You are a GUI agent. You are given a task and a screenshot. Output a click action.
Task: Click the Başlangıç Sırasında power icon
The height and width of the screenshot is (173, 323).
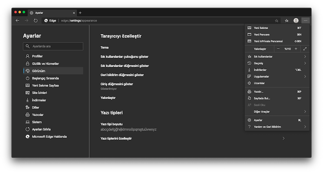(27, 78)
